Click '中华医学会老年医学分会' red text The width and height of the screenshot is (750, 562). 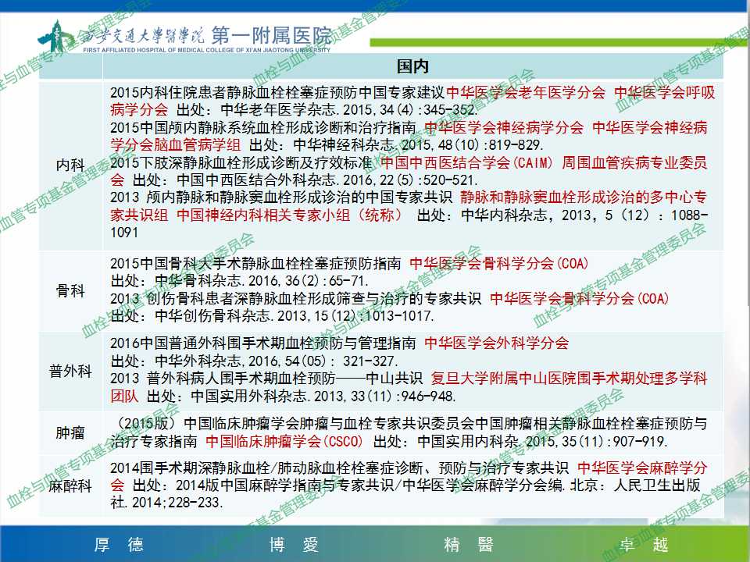coord(526,92)
